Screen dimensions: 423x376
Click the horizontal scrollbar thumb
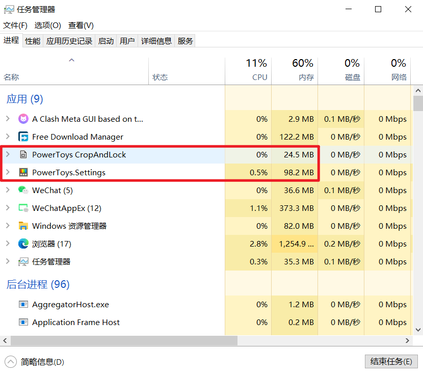[x=124, y=341]
